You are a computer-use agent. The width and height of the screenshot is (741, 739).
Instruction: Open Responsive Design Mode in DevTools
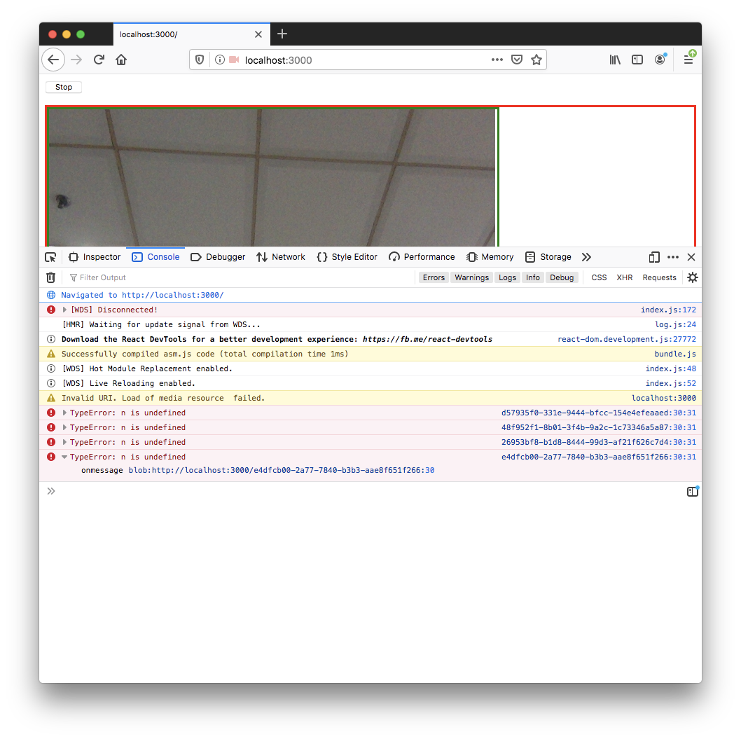point(653,257)
